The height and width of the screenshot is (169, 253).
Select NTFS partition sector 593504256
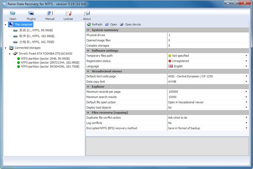48,67
